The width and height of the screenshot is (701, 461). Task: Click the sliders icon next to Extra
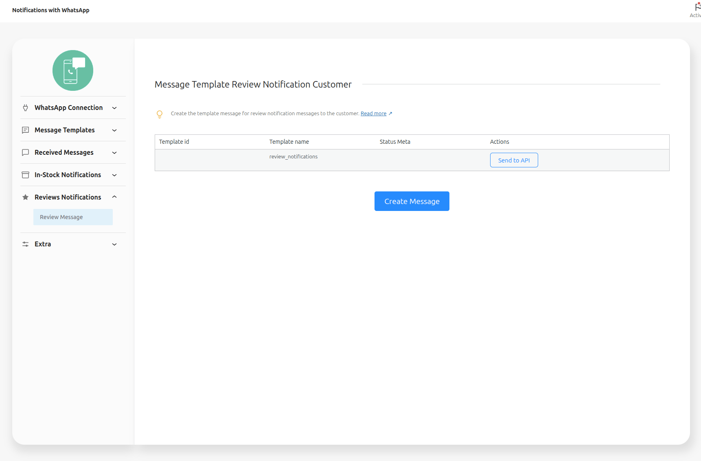point(25,244)
